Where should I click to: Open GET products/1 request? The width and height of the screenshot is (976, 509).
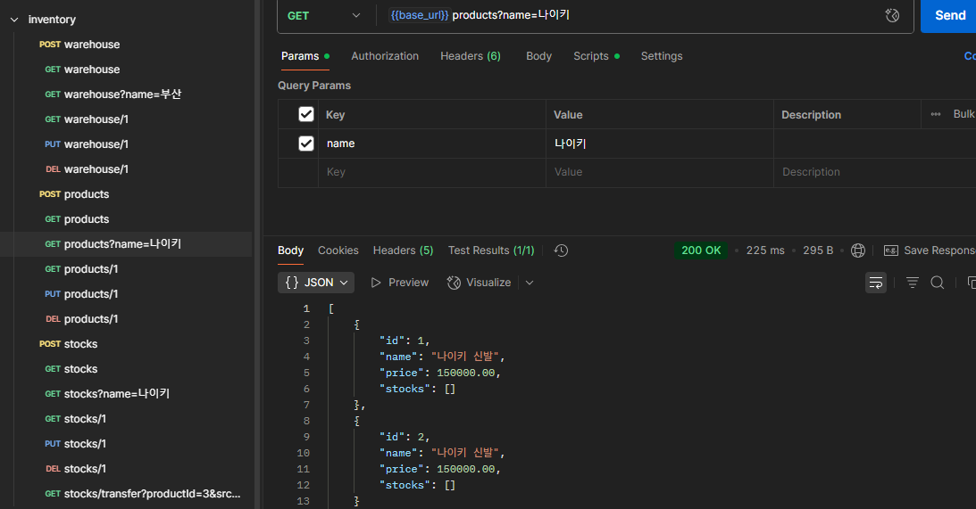81,269
